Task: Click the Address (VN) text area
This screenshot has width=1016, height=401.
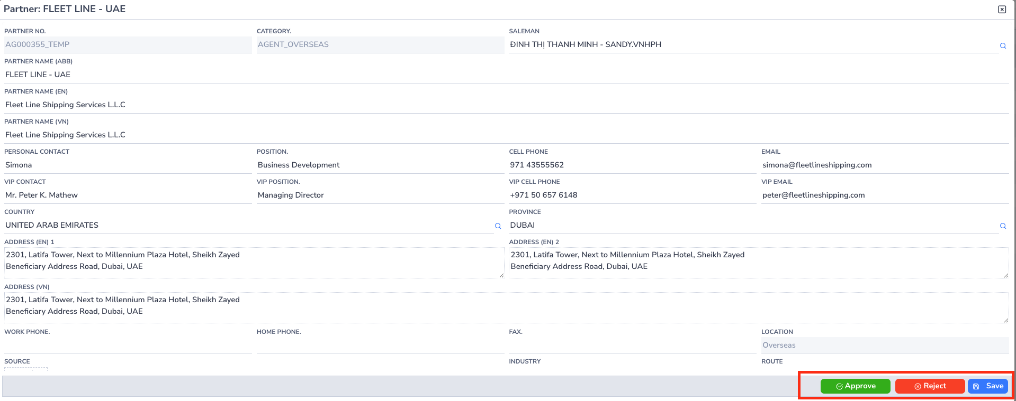Action: pyautogui.click(x=506, y=307)
